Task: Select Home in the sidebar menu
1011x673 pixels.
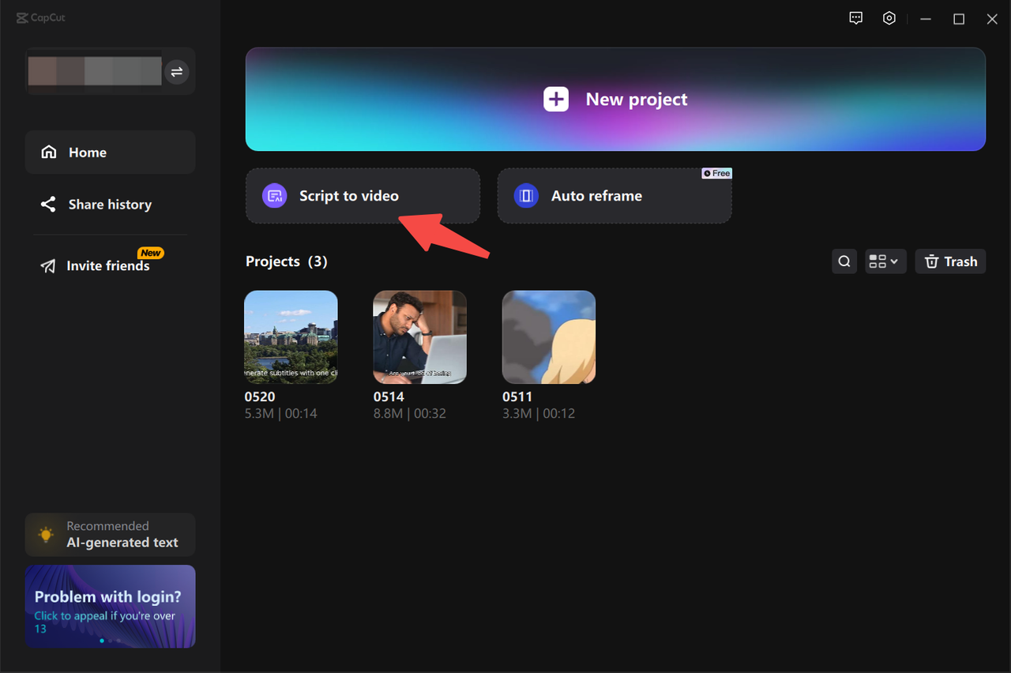Action: pyautogui.click(x=87, y=152)
